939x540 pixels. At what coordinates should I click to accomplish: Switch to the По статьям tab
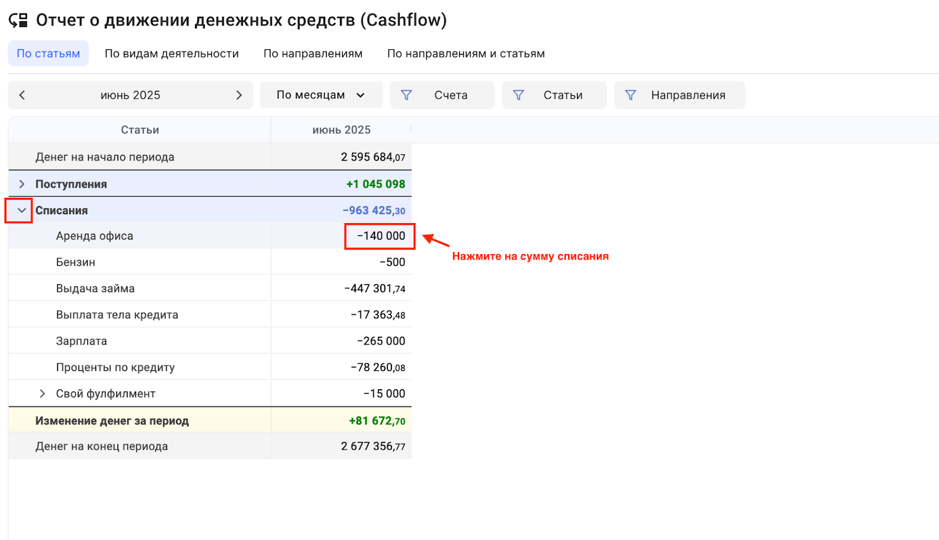(48, 53)
